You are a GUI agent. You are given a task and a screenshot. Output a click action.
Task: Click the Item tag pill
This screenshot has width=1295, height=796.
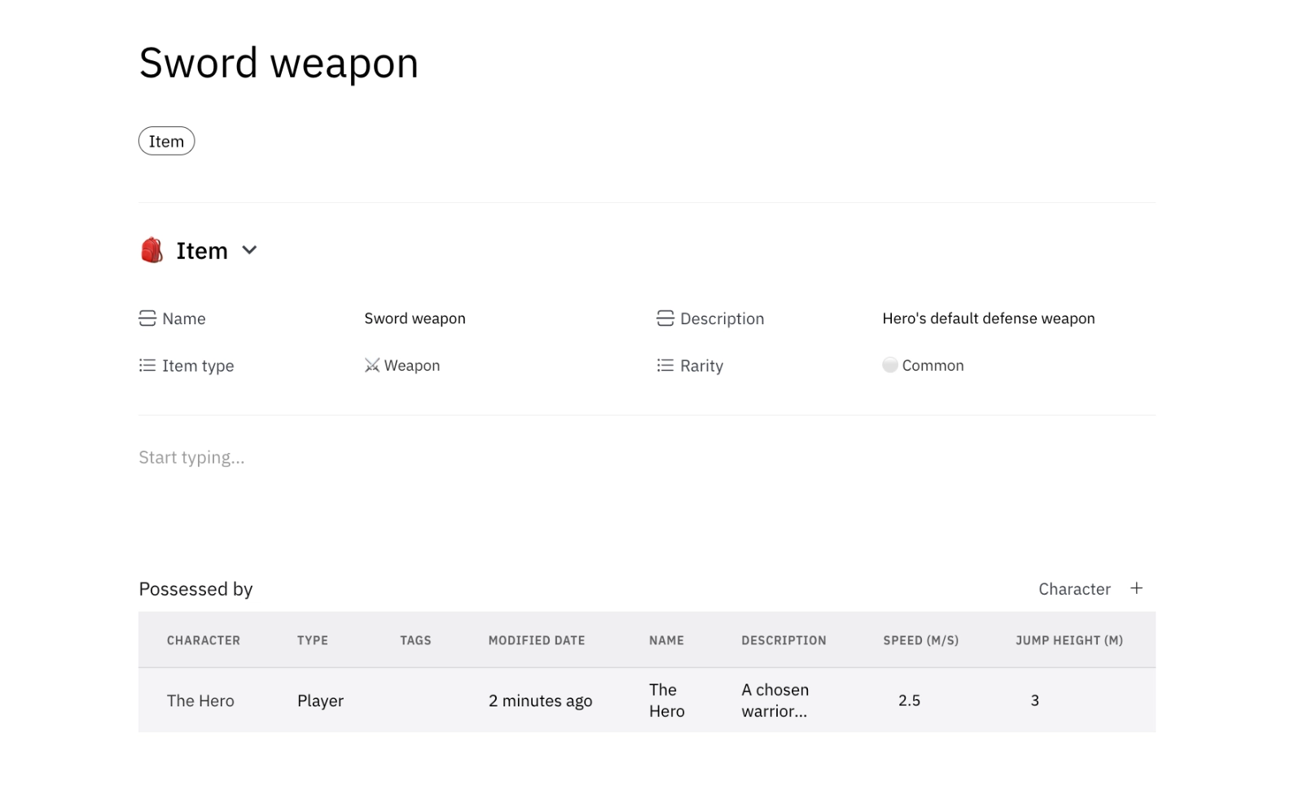click(x=166, y=141)
